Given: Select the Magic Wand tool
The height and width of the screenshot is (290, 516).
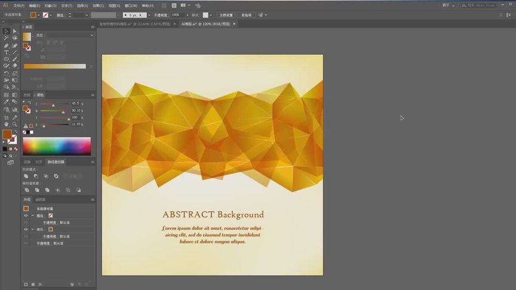Looking at the screenshot, I should pyautogui.click(x=7, y=38).
